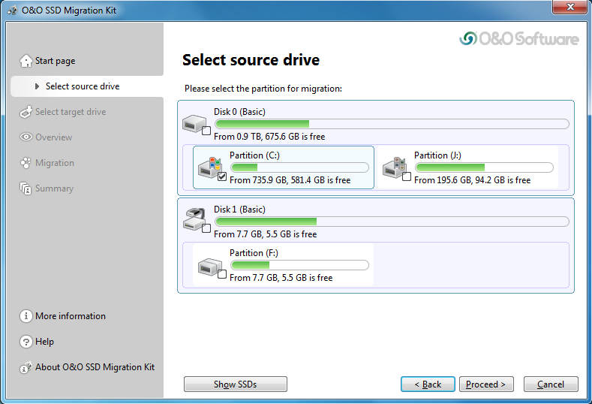The width and height of the screenshot is (592, 404).
Task: Collapse the Select source drive arrow
Action: [x=38, y=86]
